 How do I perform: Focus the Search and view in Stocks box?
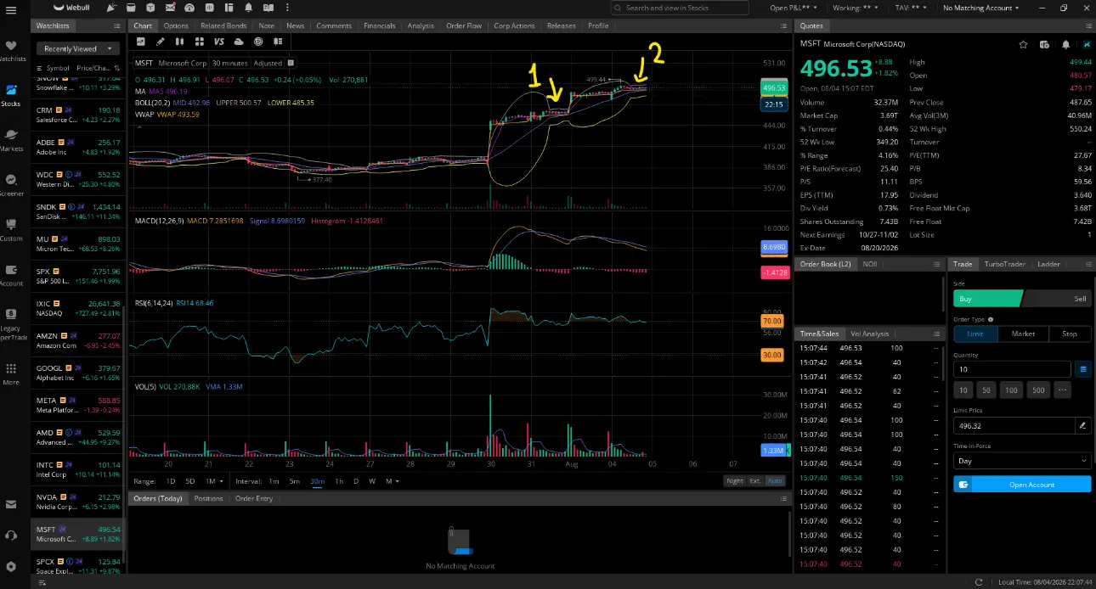tap(679, 8)
